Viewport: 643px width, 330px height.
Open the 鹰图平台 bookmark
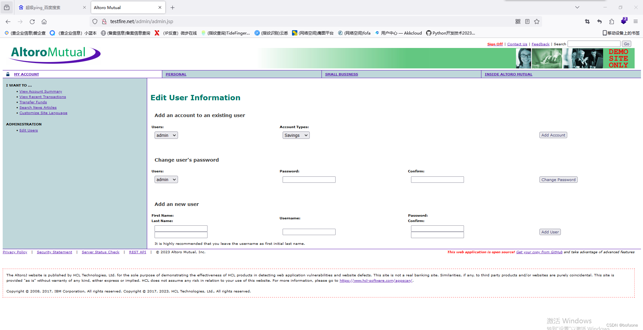point(313,33)
